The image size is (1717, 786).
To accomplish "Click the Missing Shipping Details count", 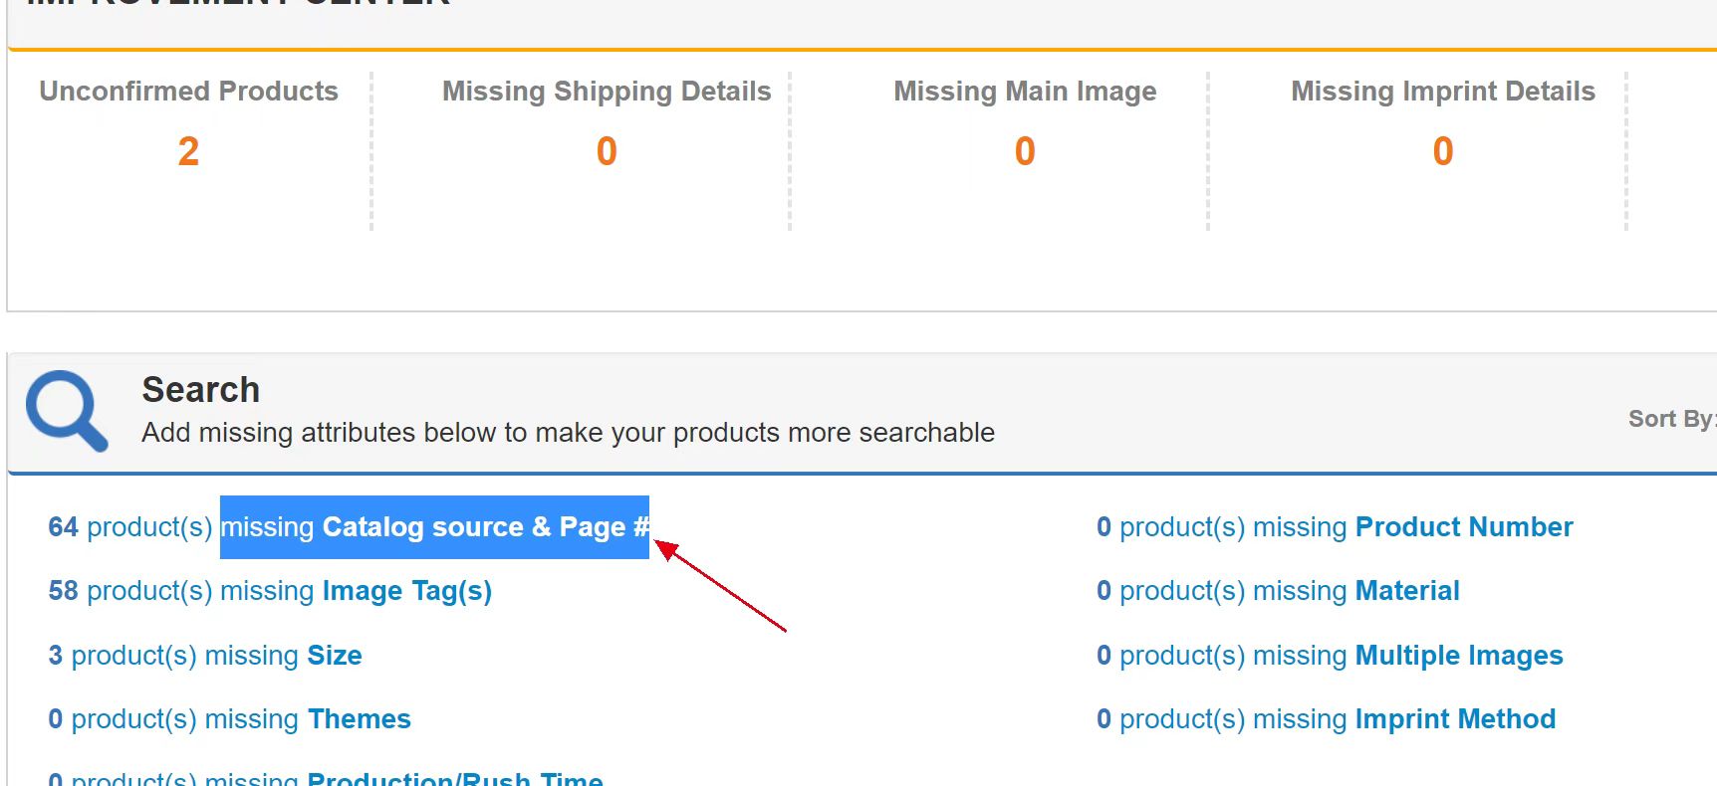I will (x=607, y=151).
